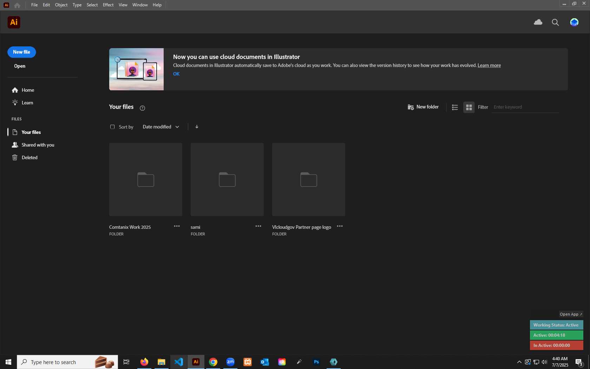The width and height of the screenshot is (590, 369).
Task: Open the search magnifier icon
Action: tap(555, 22)
